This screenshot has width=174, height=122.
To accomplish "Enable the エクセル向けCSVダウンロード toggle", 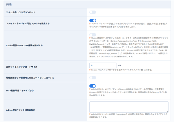I will click(x=93, y=12).
